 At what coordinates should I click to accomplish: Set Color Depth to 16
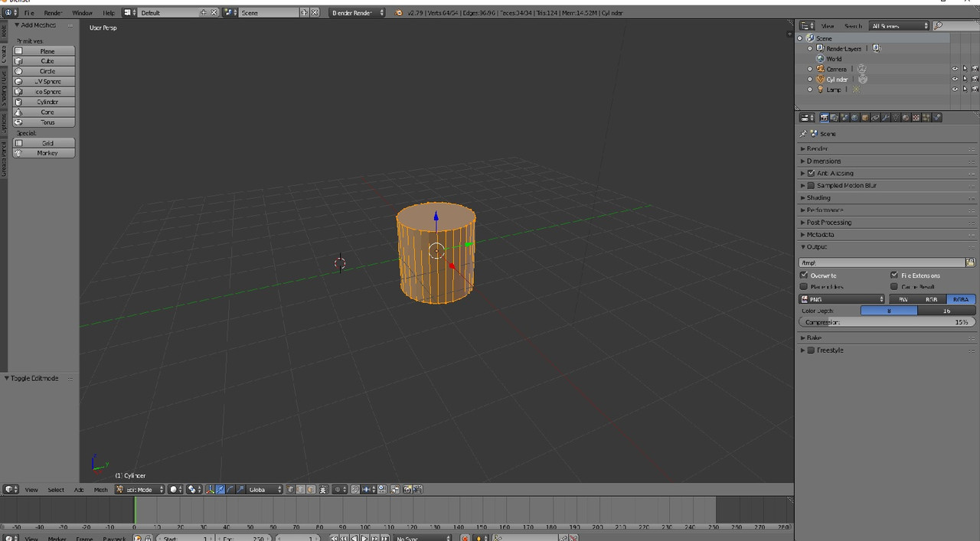click(x=946, y=311)
